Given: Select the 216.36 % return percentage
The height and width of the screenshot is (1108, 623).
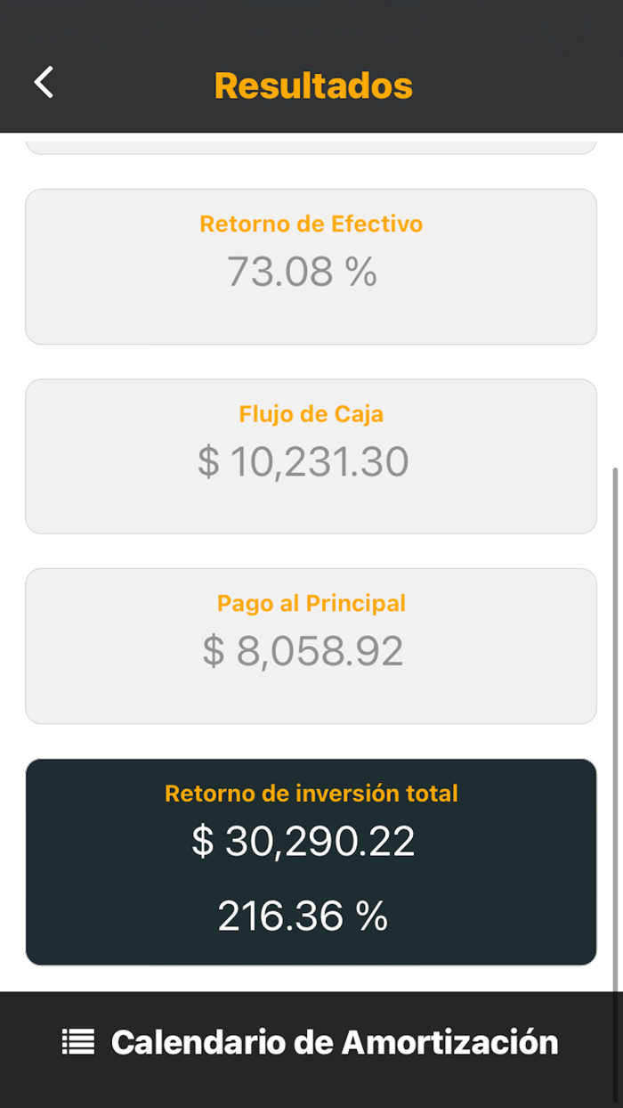Looking at the screenshot, I should coord(304,915).
